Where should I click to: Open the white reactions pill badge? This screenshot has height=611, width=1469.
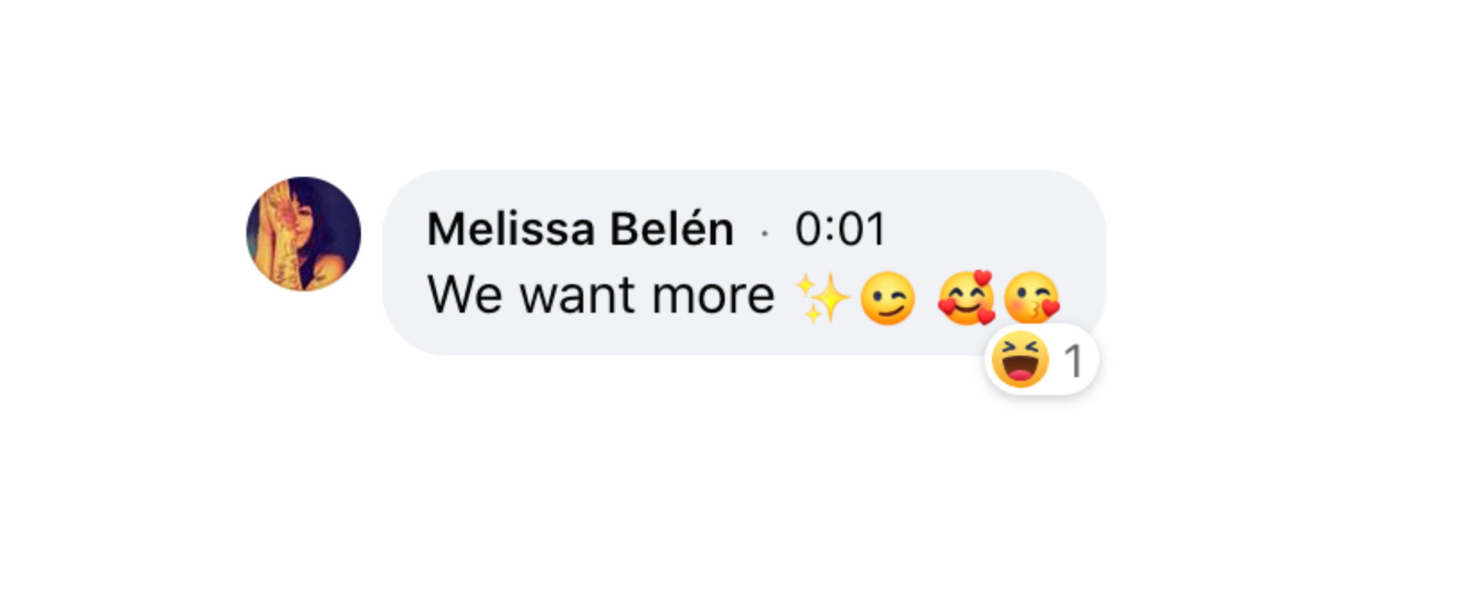click(1042, 360)
